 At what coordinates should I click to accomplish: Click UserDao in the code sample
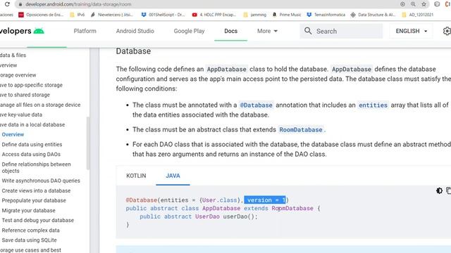[x=207, y=216]
